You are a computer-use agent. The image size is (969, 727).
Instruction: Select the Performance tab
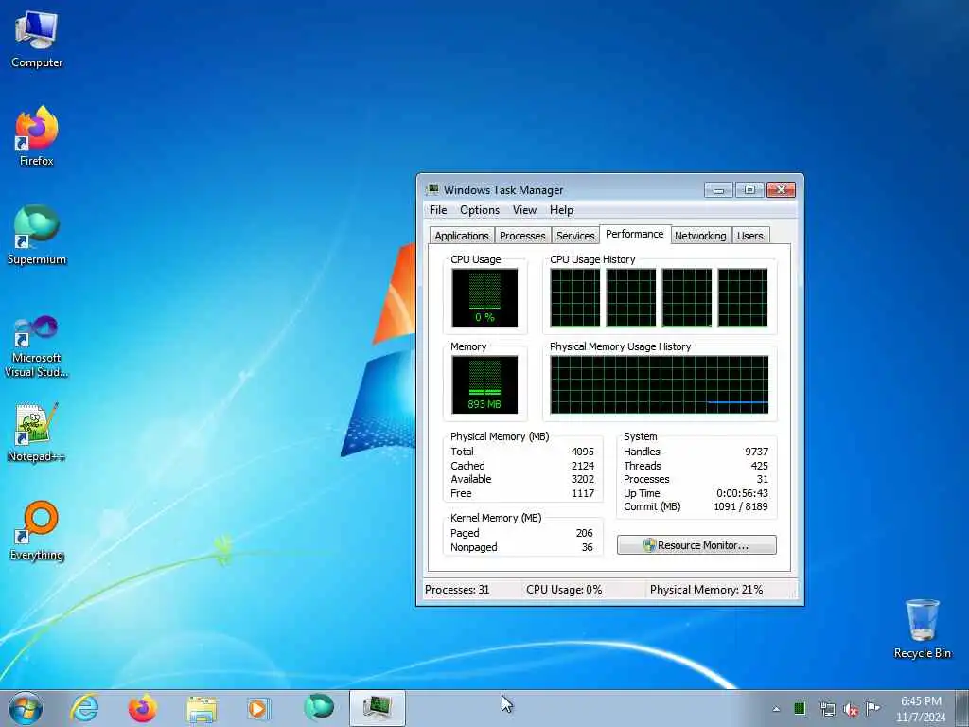pos(635,235)
